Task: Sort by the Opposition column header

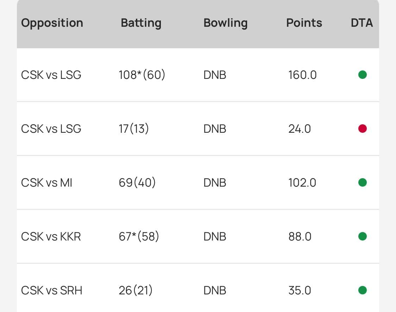Action: coord(52,23)
